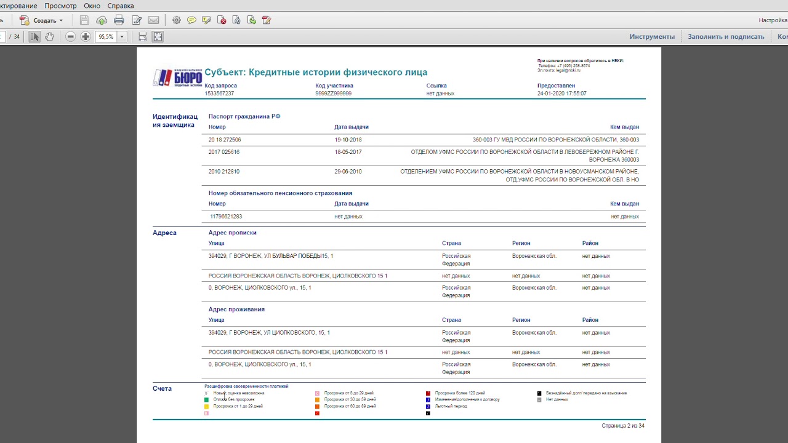
Task: Click the 'Счета' section label
Action: point(163,389)
